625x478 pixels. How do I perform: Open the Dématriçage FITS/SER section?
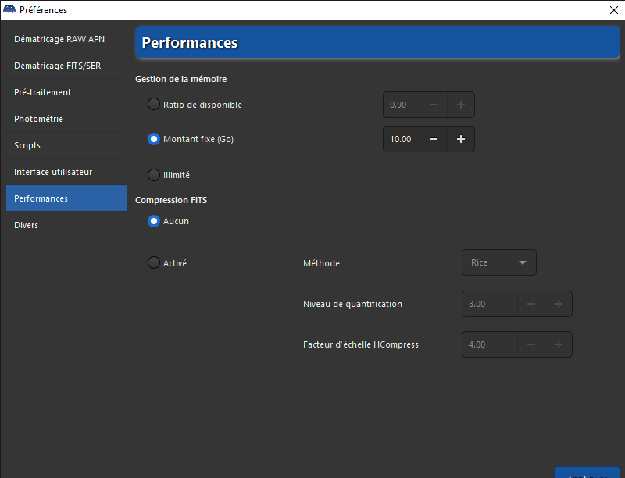coord(66,66)
